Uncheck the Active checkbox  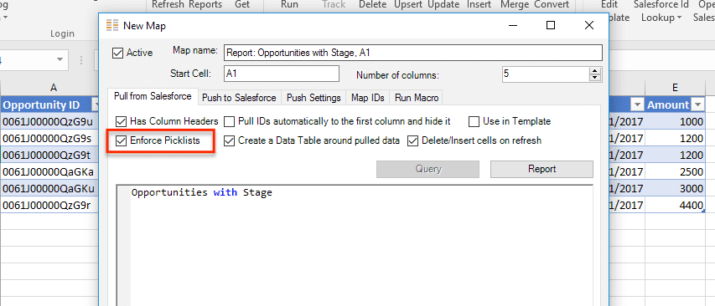[x=117, y=53]
